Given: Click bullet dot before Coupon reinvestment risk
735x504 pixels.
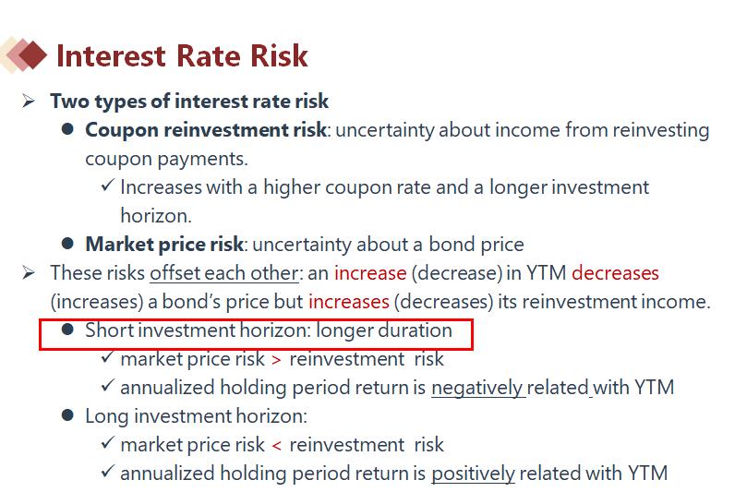Looking at the screenshot, I should coord(67,129).
